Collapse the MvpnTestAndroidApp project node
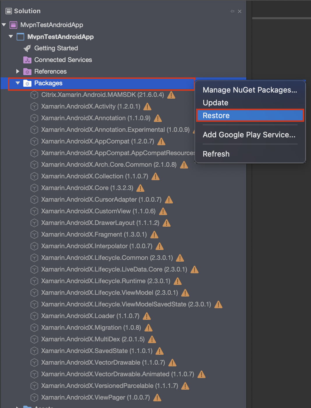The height and width of the screenshot is (408, 311). [x=11, y=37]
